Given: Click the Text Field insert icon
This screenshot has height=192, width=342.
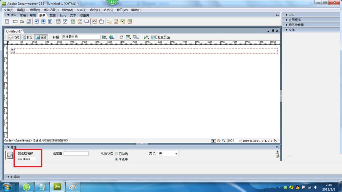Looking at the screenshot, I should (x=15, y=22).
